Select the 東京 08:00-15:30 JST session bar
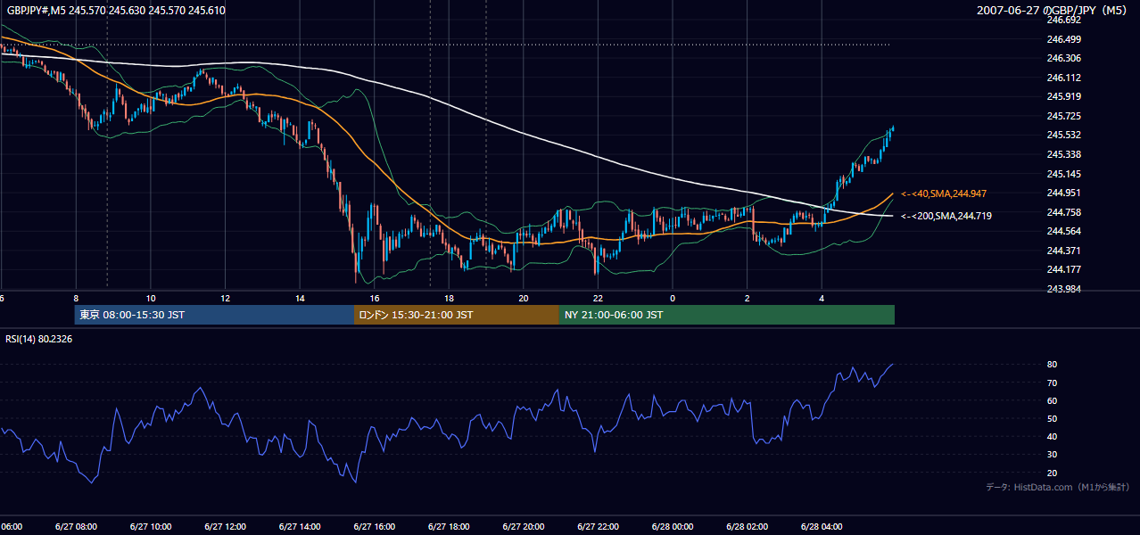 215,315
